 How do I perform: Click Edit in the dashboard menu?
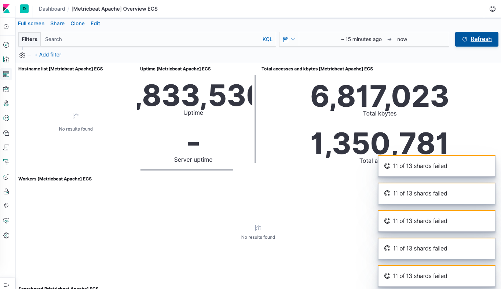(95, 23)
